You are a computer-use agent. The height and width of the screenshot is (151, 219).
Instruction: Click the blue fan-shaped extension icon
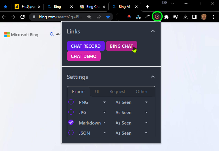pos(138,17)
